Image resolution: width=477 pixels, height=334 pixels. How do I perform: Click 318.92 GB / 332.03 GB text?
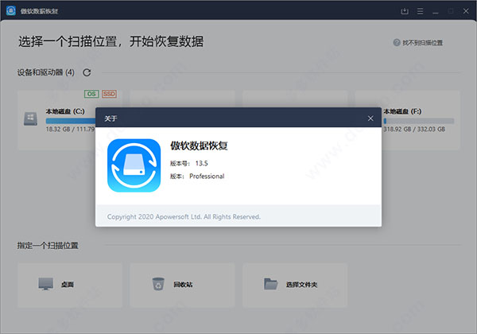point(414,129)
